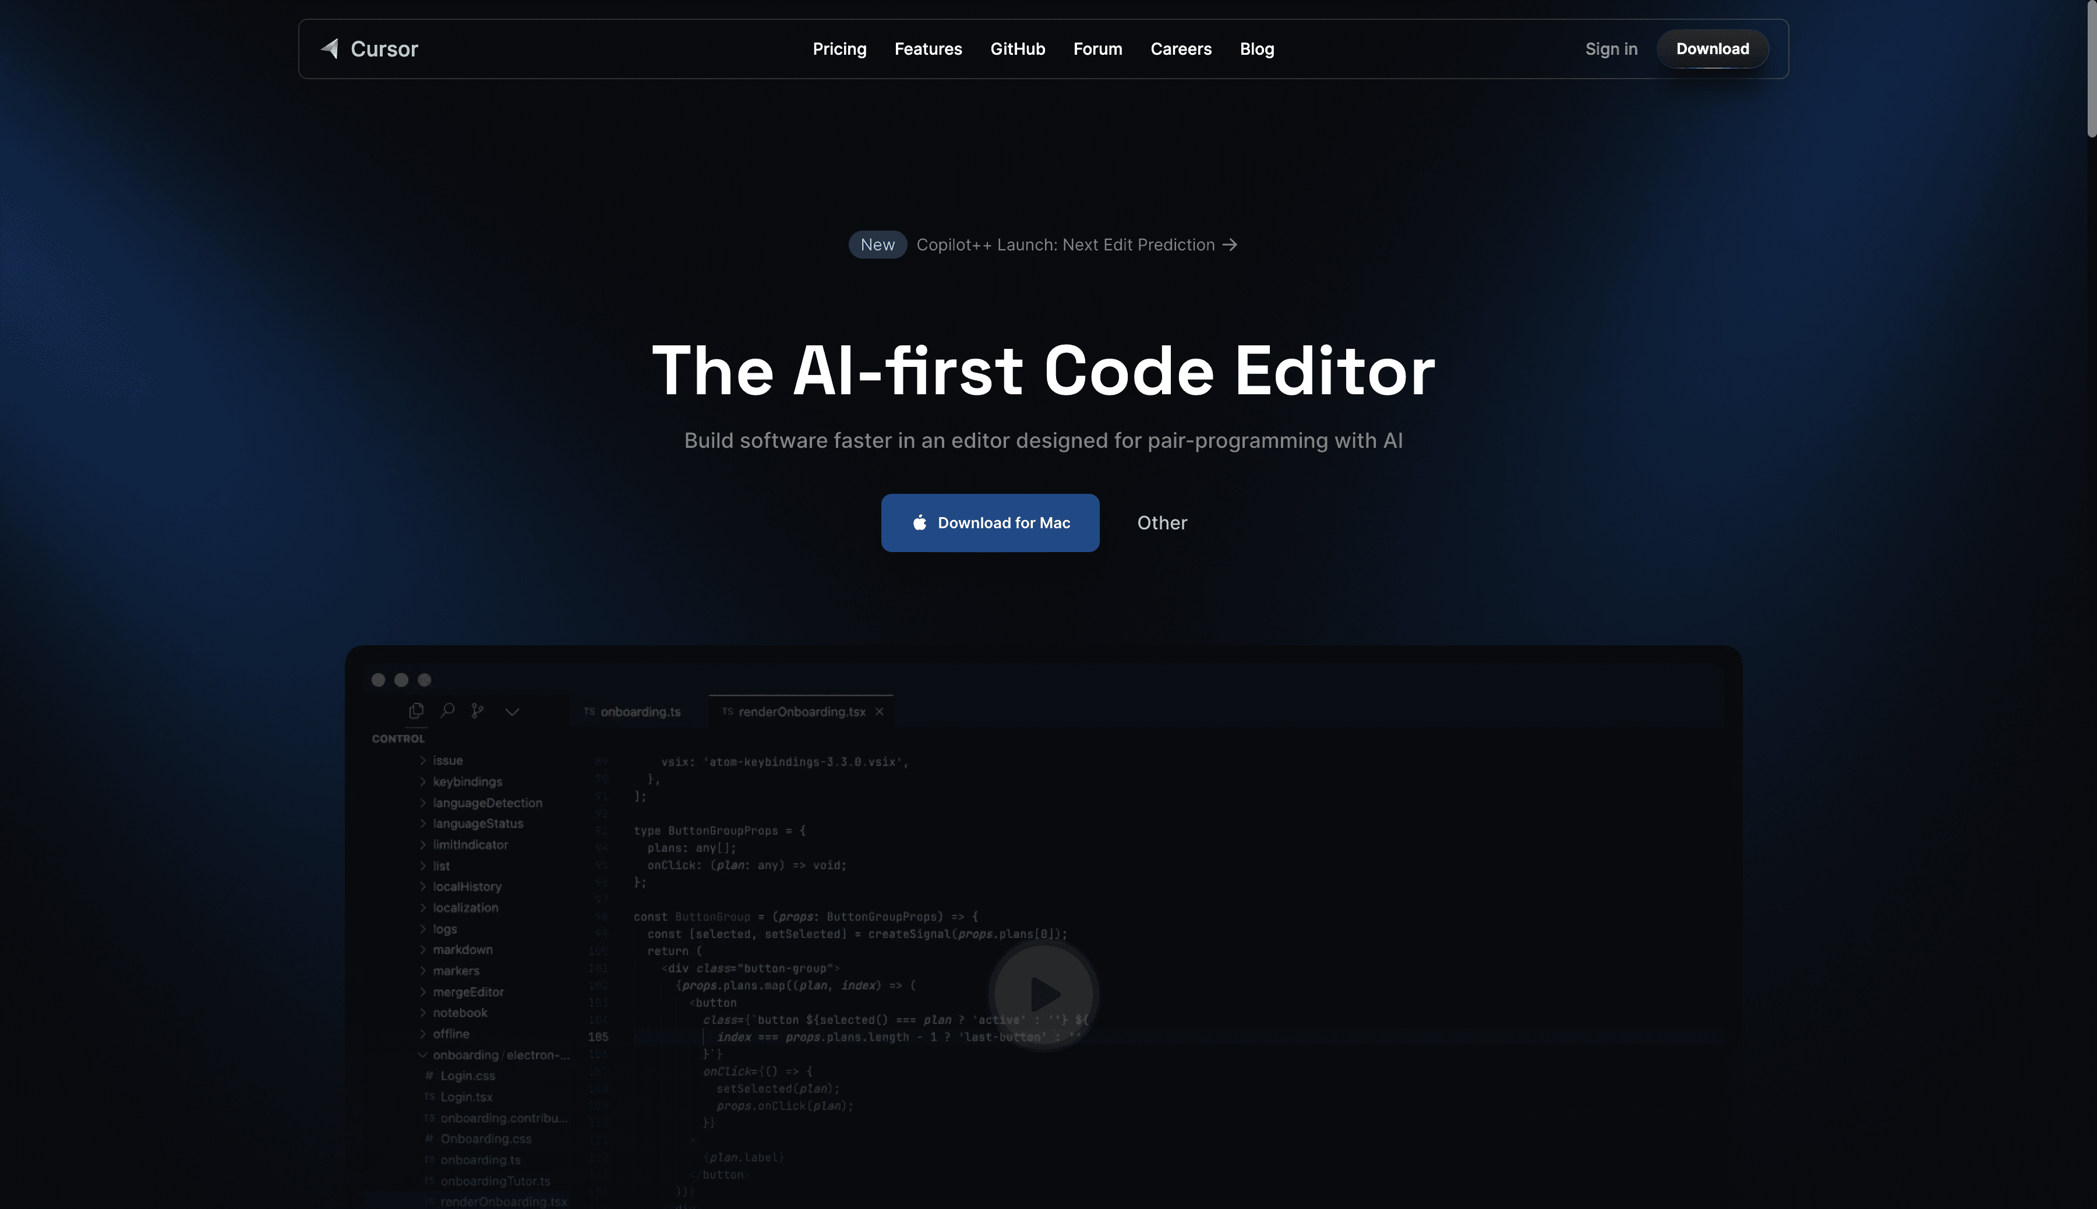Switch to renderOnboarding.tsx tab
This screenshot has height=1209, width=2097.
(x=800, y=712)
